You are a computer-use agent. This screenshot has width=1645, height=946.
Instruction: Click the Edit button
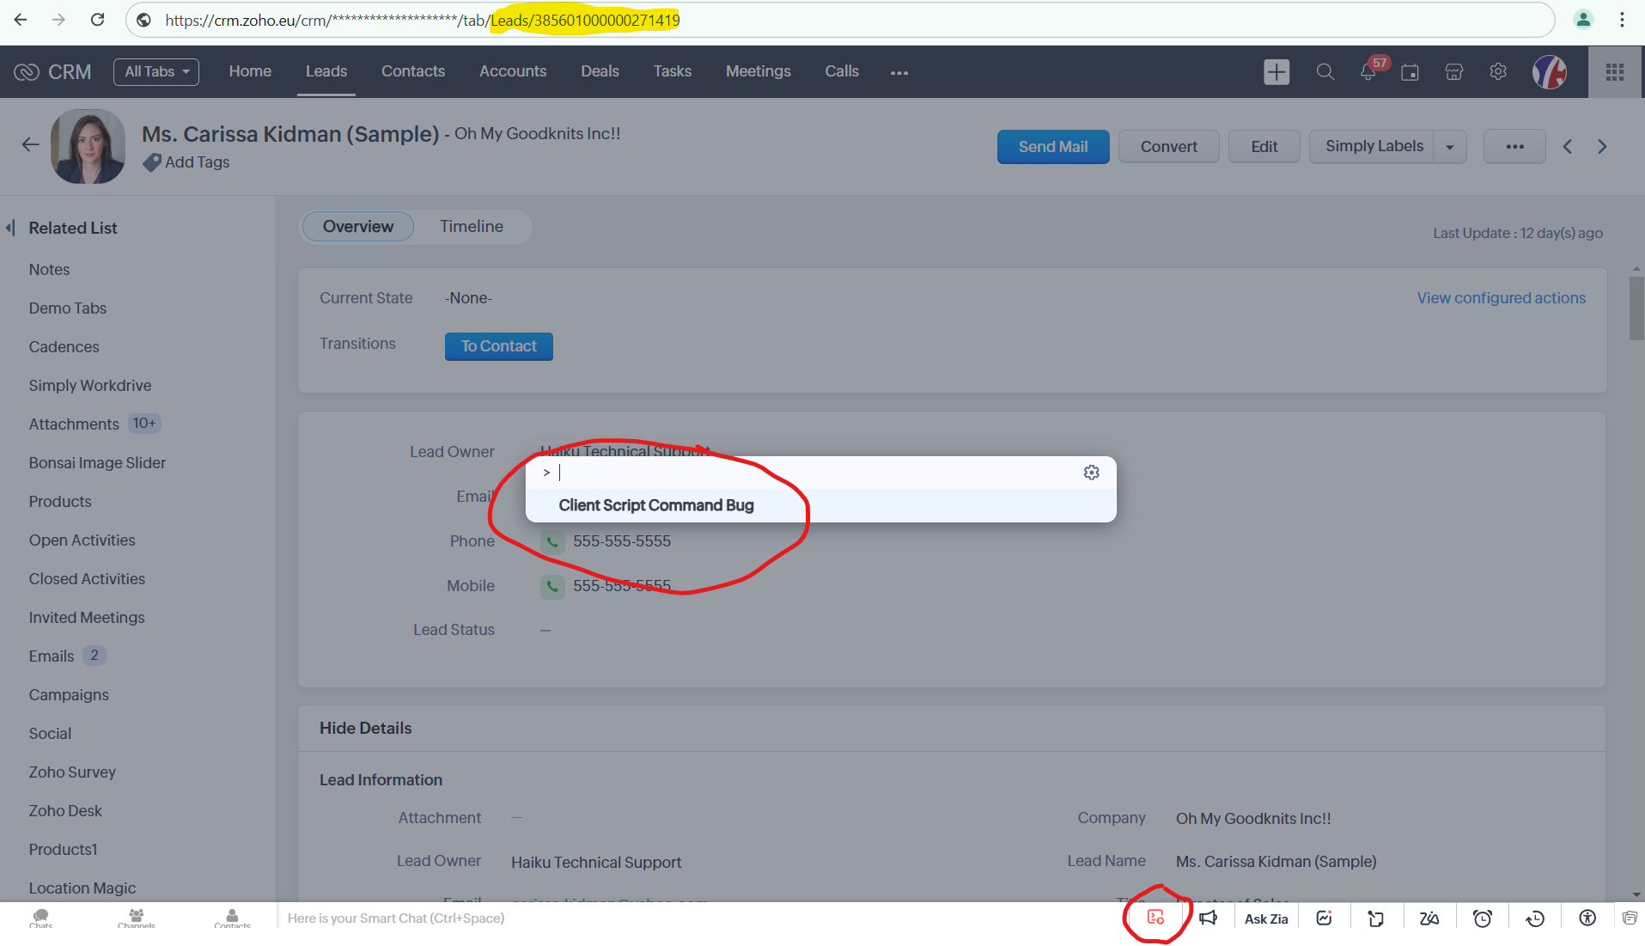point(1264,147)
